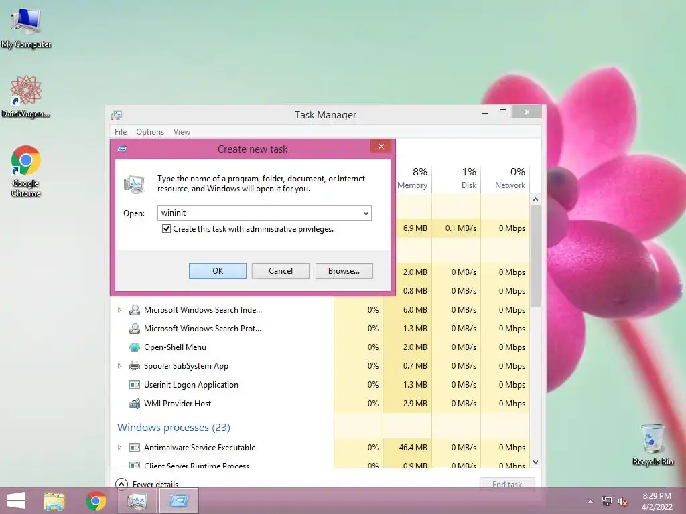Close the Create new task dialog
The width and height of the screenshot is (686, 514).
coord(381,146)
